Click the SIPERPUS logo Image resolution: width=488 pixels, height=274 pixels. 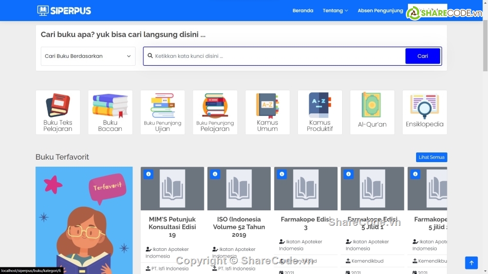(64, 11)
